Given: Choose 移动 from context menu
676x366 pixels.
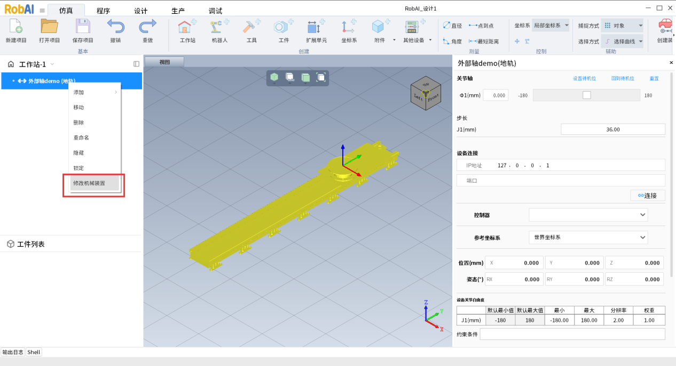Looking at the screenshot, I should [x=95, y=107].
